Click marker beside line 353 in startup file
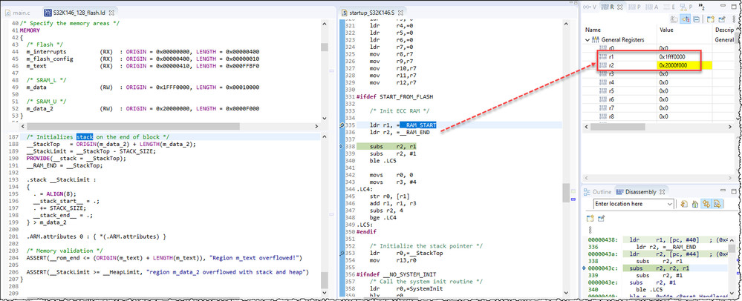 point(342,254)
